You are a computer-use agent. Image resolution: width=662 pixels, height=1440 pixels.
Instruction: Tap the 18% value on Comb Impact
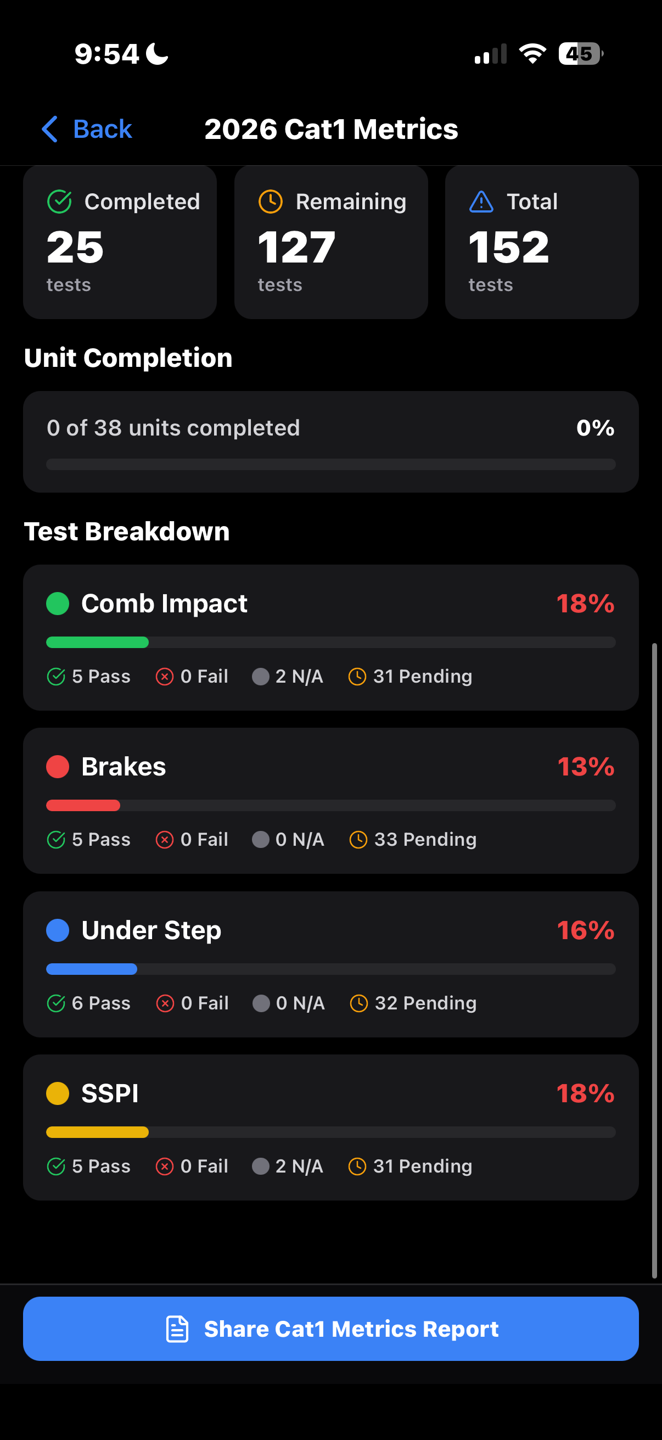[585, 604]
